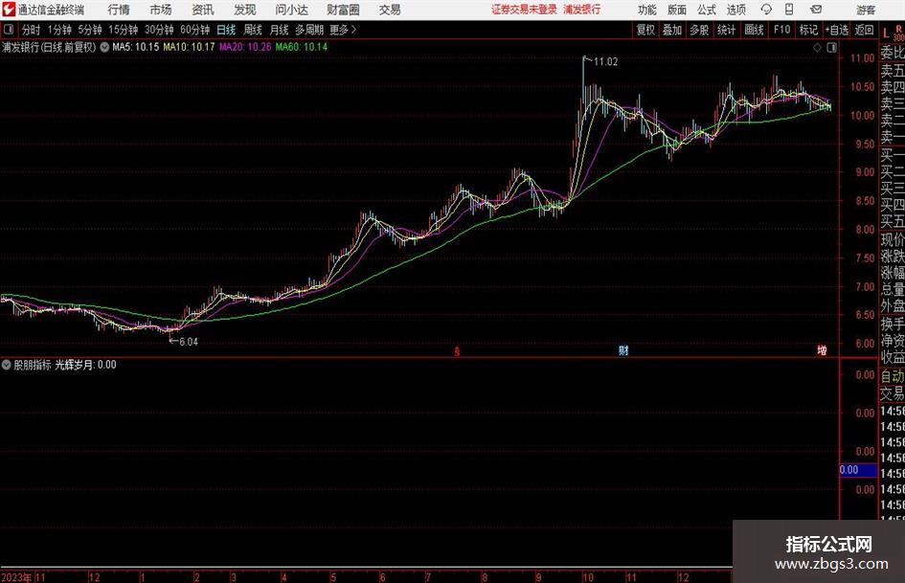Click the highlighted blue 0.00 axis value

pyautogui.click(x=858, y=470)
